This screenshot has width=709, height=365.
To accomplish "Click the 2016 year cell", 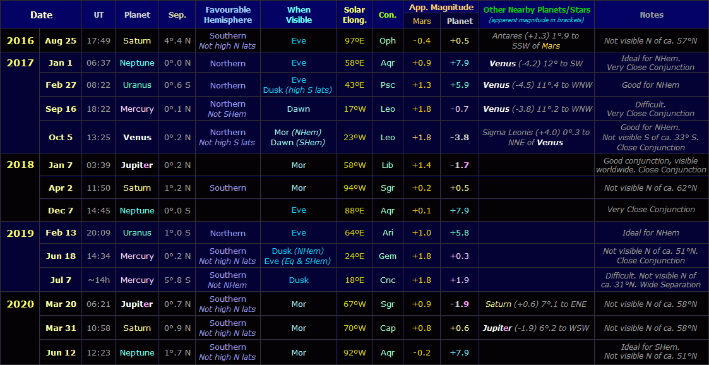I will pyautogui.click(x=20, y=41).
